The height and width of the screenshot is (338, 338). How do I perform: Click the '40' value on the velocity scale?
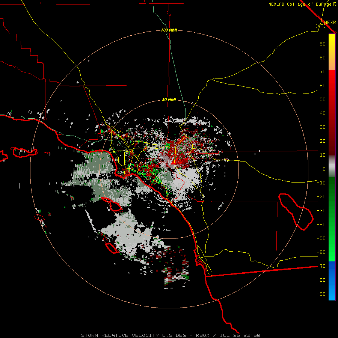(x=323, y=113)
